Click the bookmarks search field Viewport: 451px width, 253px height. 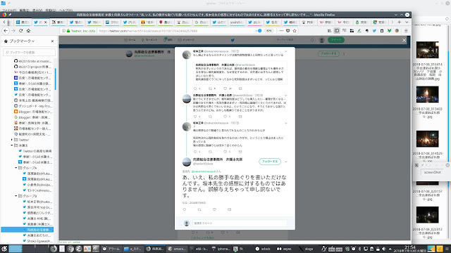(x=29, y=53)
